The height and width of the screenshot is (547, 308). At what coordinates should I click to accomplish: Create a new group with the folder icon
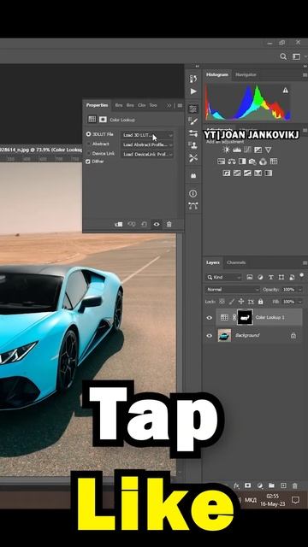(271, 485)
